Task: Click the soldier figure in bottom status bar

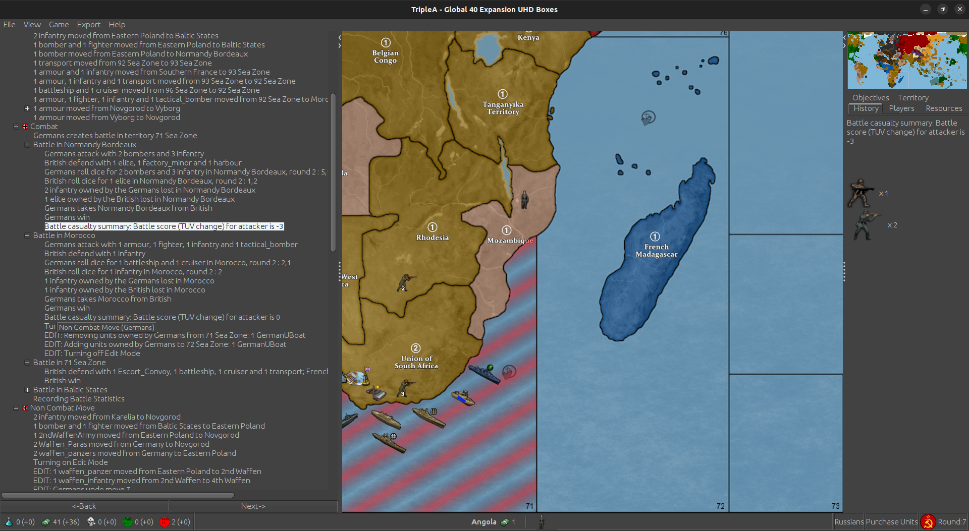Action: click(x=542, y=522)
